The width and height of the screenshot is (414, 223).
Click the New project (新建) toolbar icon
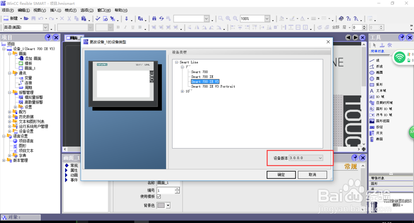point(10,19)
